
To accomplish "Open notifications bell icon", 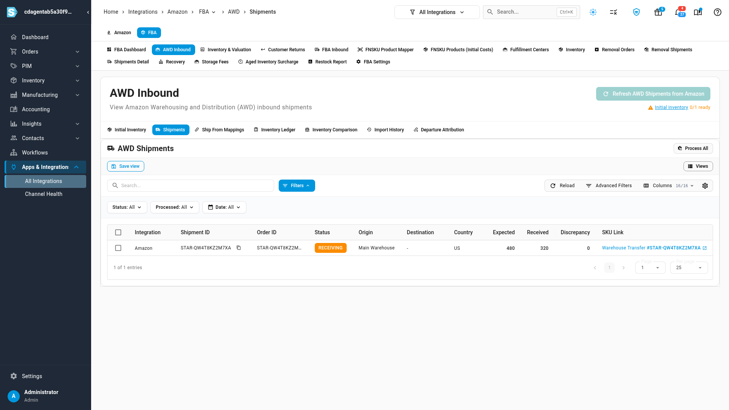I will [x=679, y=12].
